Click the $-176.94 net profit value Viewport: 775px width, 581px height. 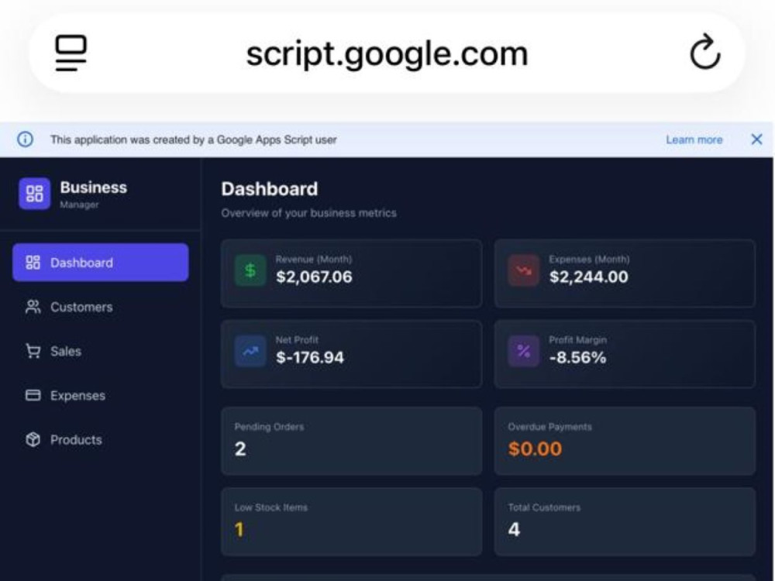click(x=310, y=357)
